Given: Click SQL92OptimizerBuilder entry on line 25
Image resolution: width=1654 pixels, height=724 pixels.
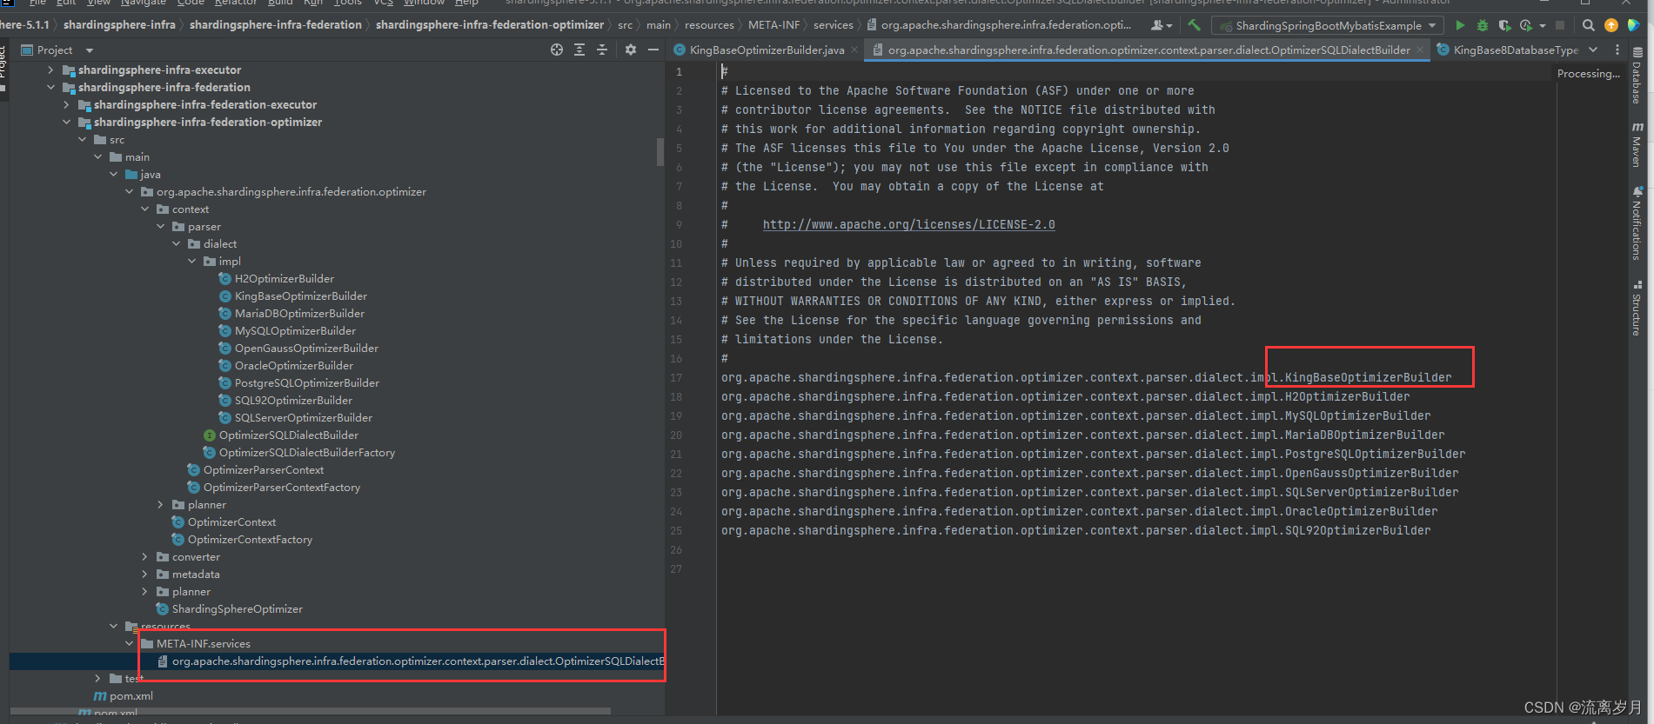Looking at the screenshot, I should 1357,530.
